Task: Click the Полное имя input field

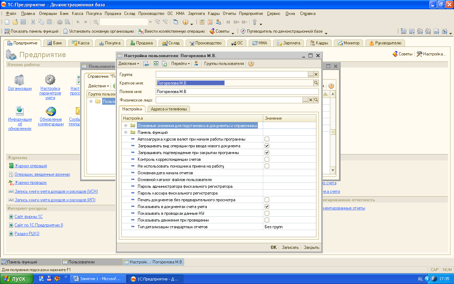Action: click(x=237, y=92)
